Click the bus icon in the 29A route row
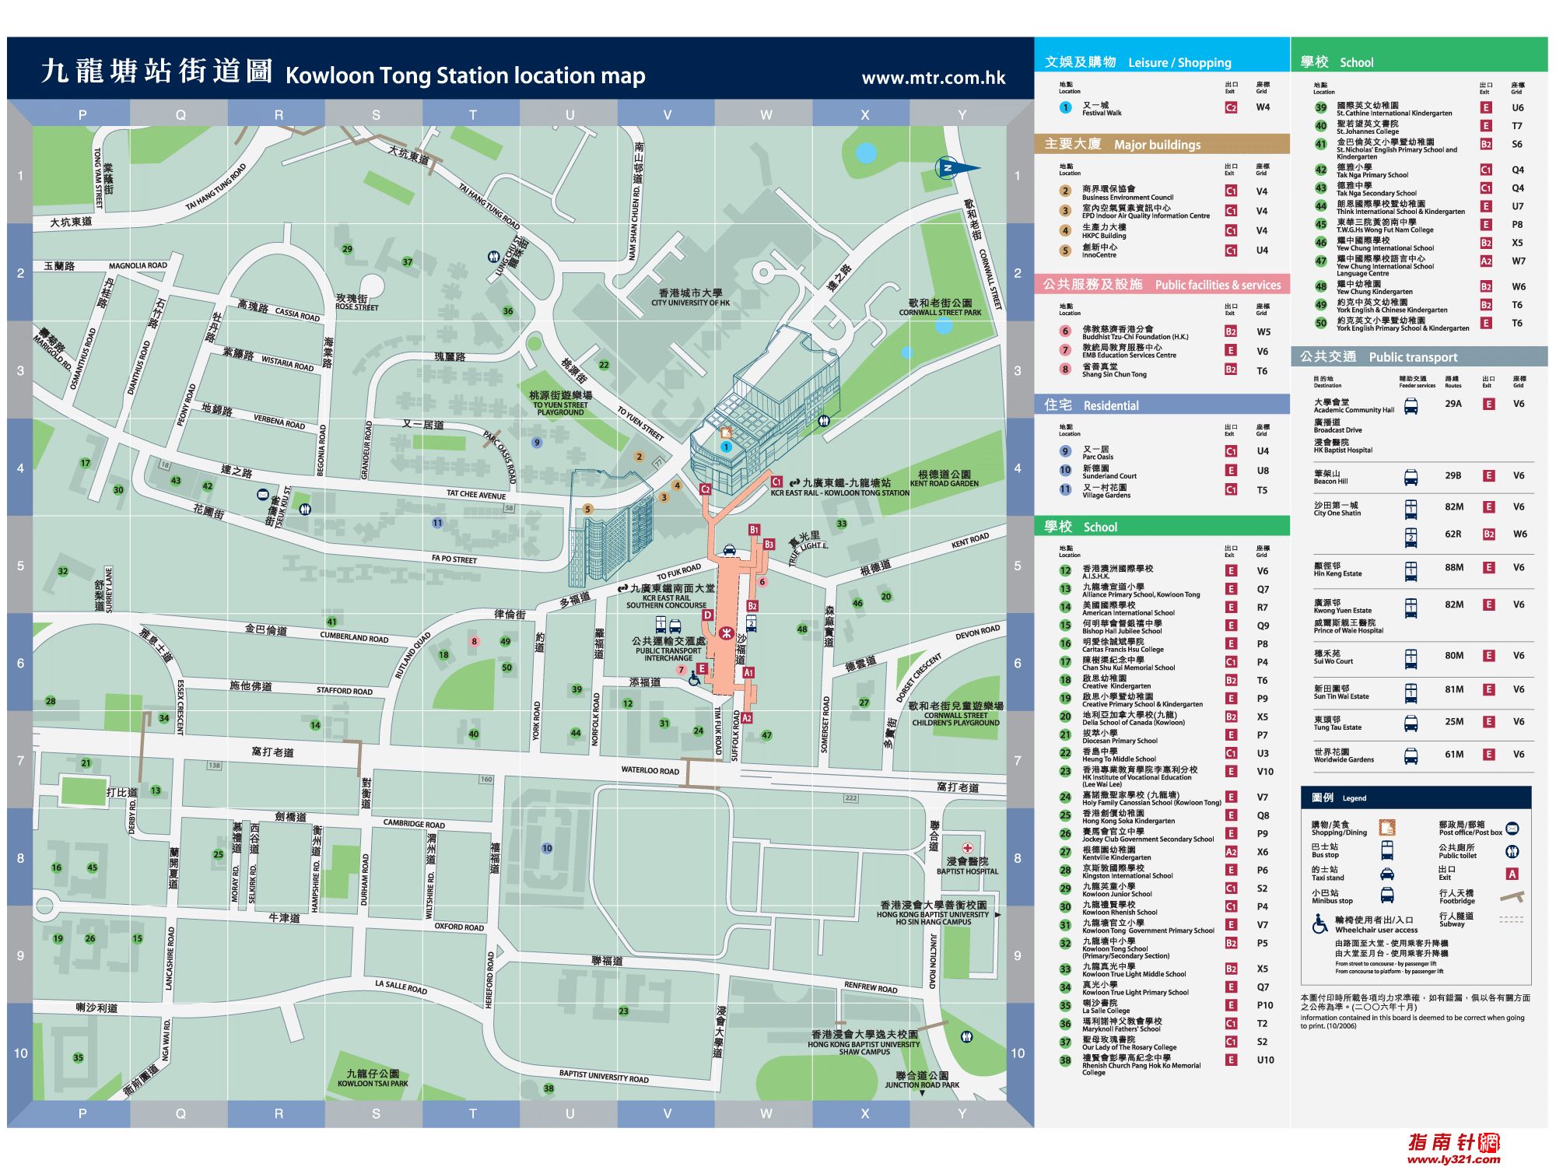The width and height of the screenshot is (1556, 1167). click(x=1410, y=405)
